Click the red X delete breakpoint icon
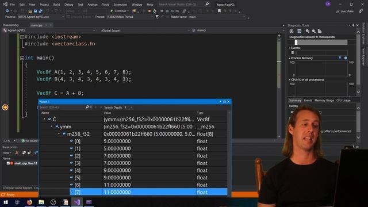 pos(17,153)
